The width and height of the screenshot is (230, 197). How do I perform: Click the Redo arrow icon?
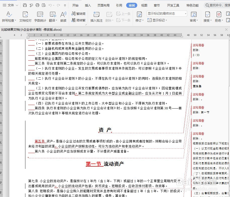pyautogui.click(x=58, y=5)
